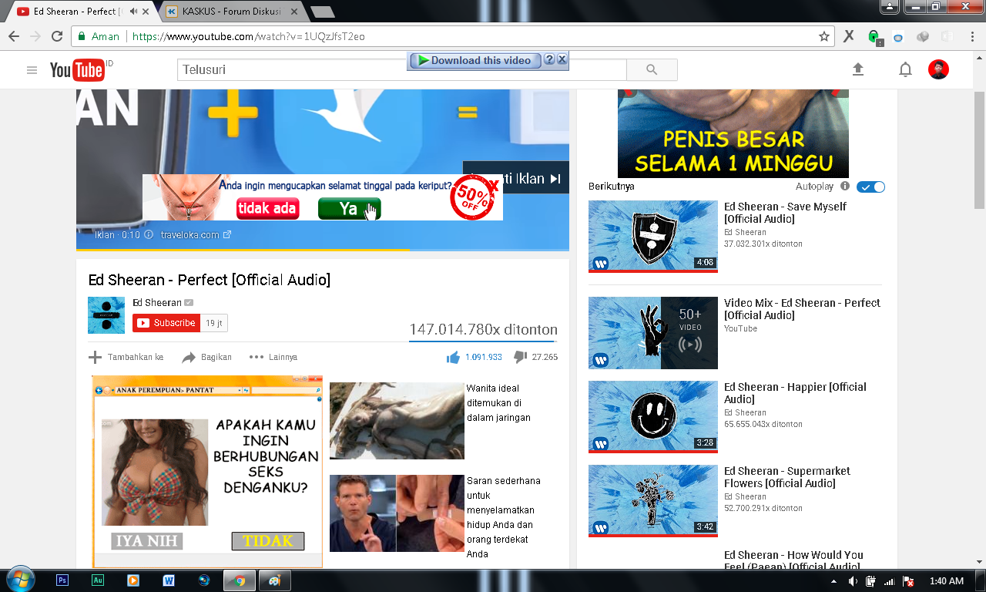The width and height of the screenshot is (986, 592).
Task: Open Paint from the taskbar
Action: [273, 580]
